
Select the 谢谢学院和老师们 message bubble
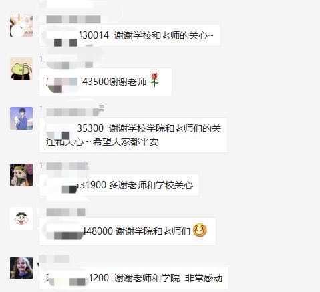(128, 231)
